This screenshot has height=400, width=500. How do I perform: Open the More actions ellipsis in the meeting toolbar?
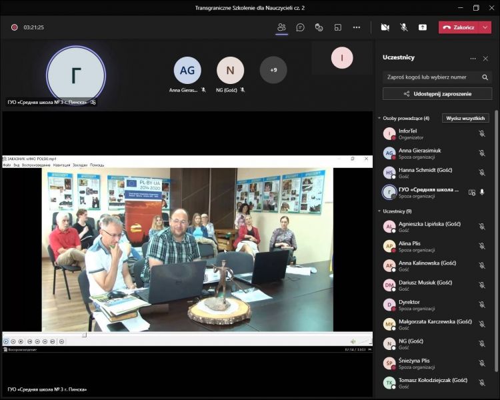click(357, 27)
